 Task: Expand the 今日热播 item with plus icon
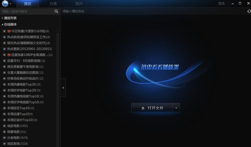4,31
